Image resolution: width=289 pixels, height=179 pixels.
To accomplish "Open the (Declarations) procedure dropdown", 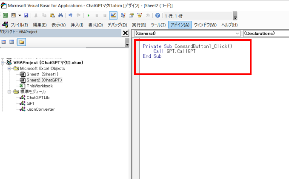I will pyautogui.click(x=266, y=34).
